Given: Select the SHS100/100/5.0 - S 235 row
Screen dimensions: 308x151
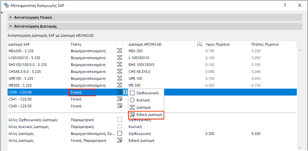Looking at the screenshot, I should (152, 65).
